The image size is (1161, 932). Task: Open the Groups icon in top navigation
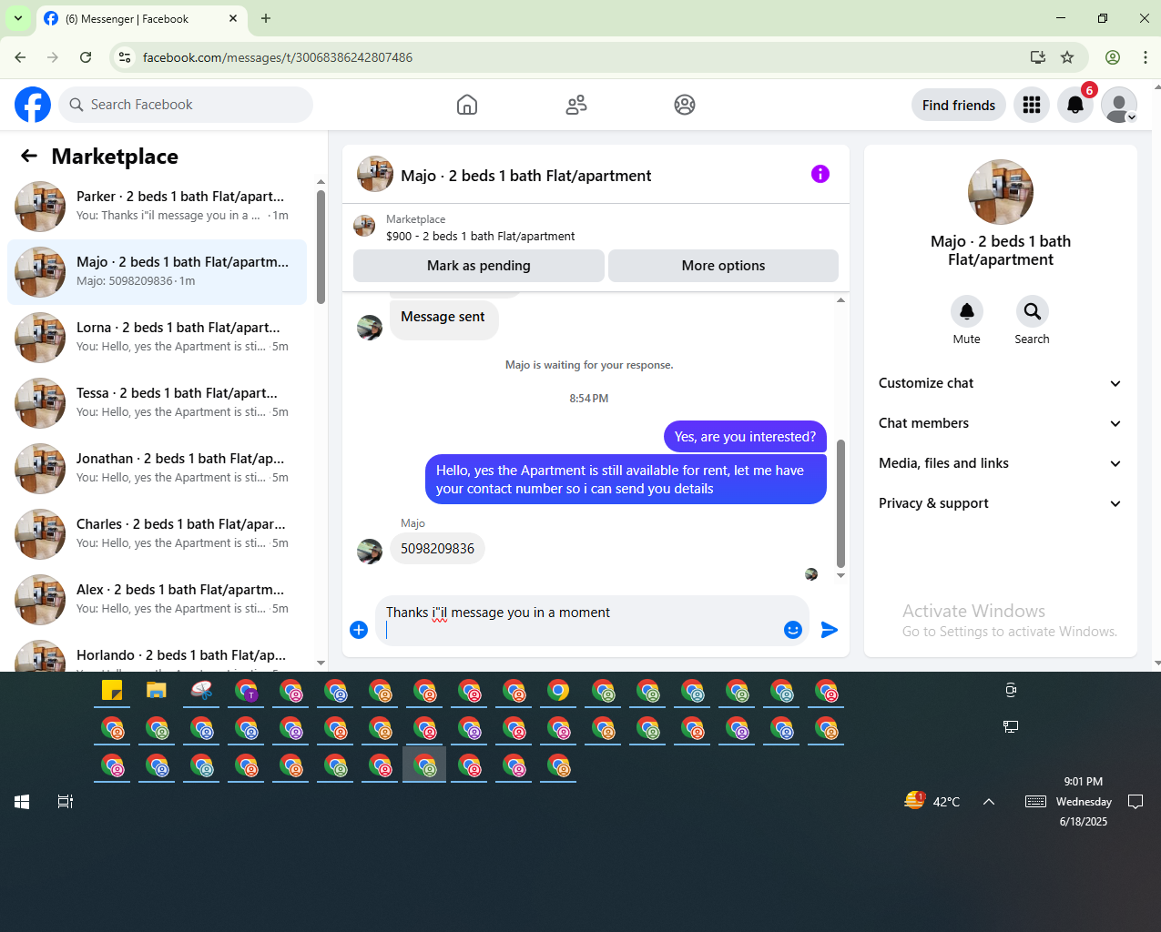click(685, 105)
